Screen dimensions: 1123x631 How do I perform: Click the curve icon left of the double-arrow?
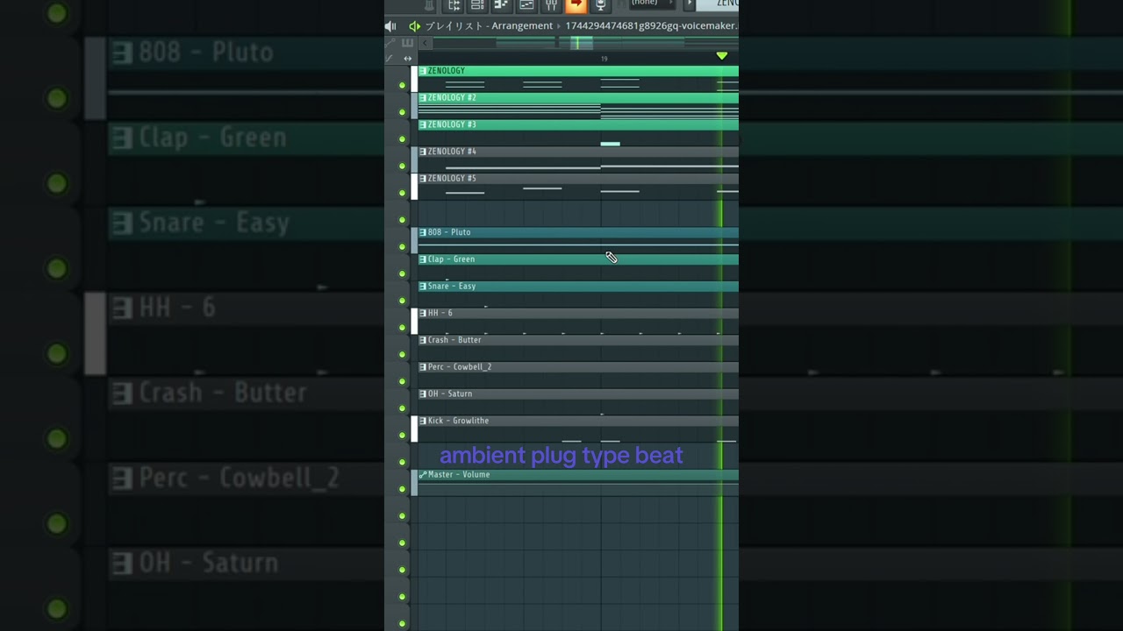coord(390,59)
